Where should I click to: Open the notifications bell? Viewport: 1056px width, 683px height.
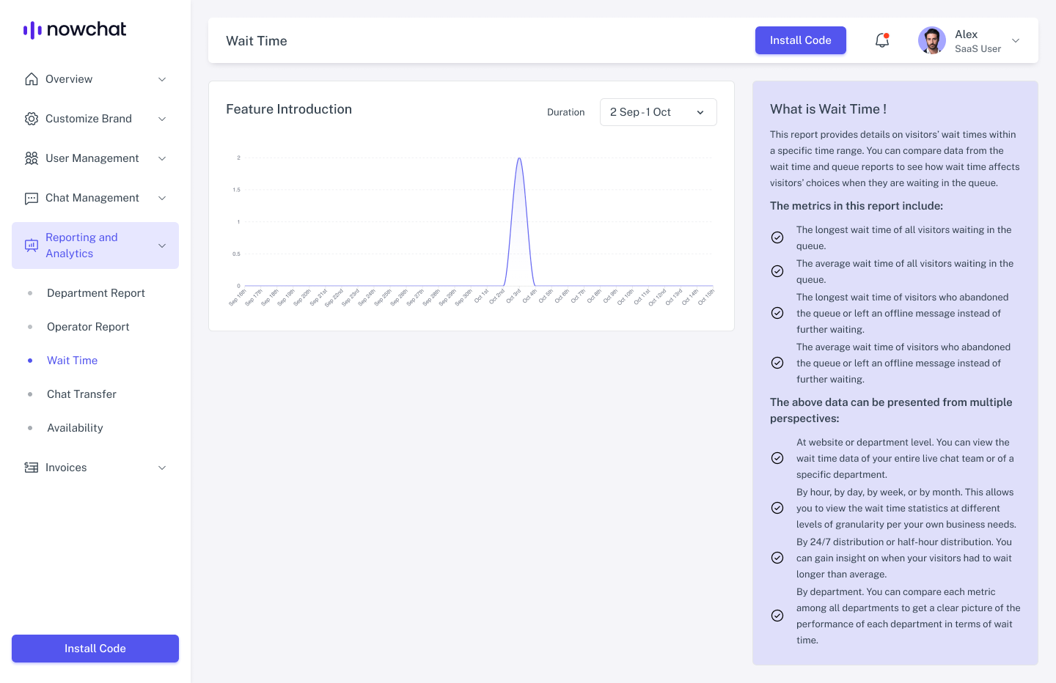[x=882, y=40]
